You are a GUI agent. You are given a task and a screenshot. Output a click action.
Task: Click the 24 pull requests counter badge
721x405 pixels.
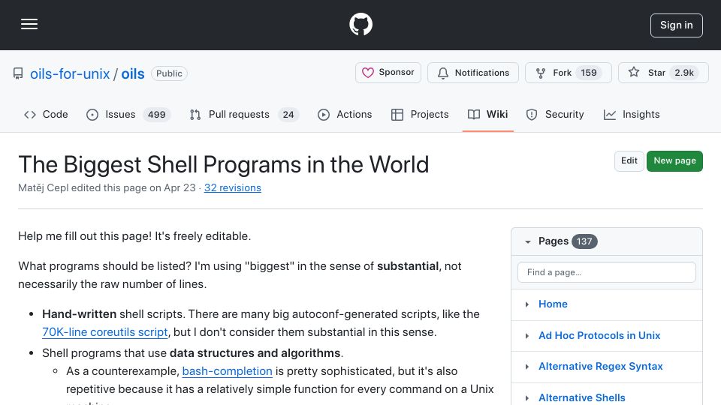tap(288, 114)
